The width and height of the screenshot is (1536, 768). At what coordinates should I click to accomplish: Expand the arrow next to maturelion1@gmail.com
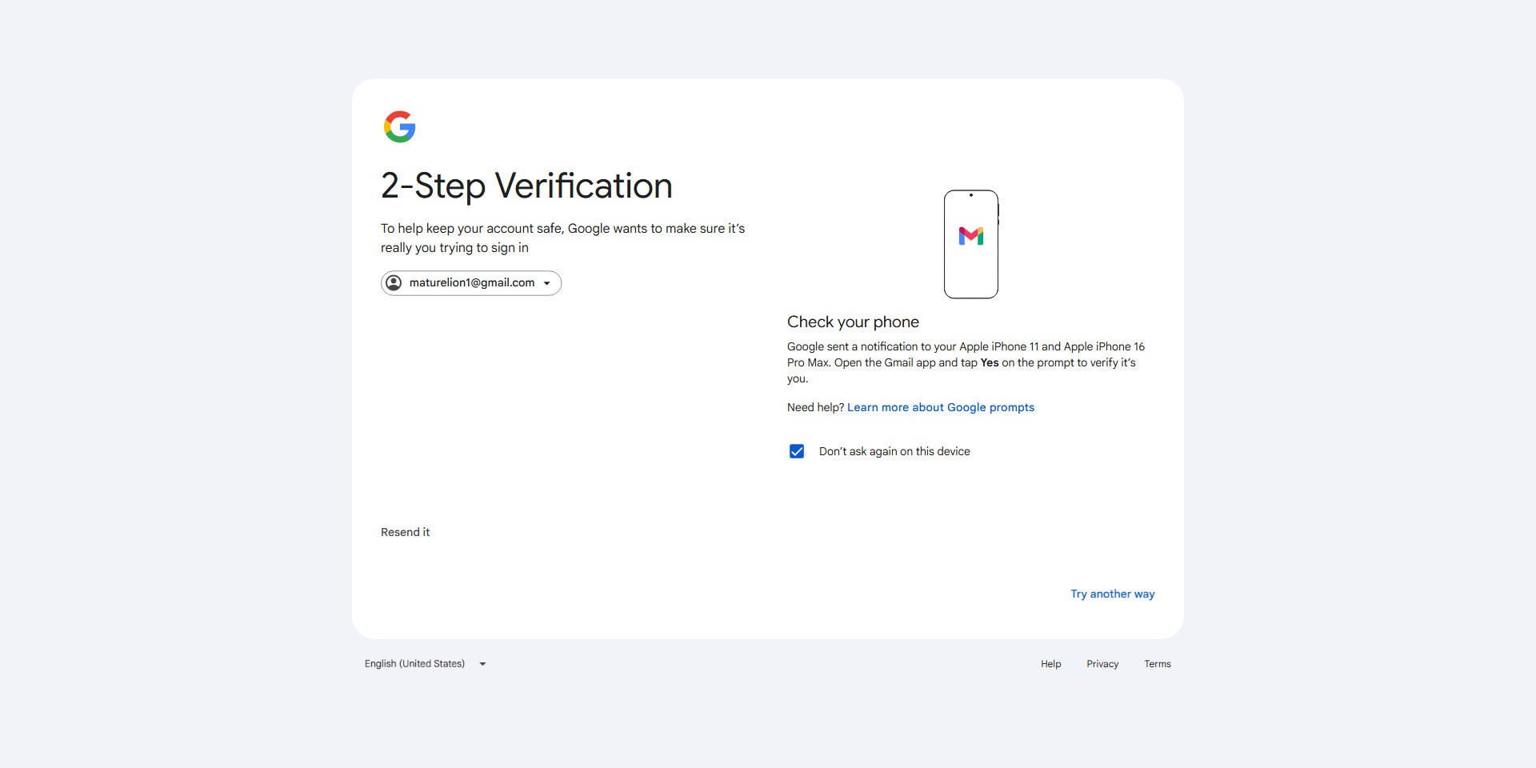tap(547, 283)
